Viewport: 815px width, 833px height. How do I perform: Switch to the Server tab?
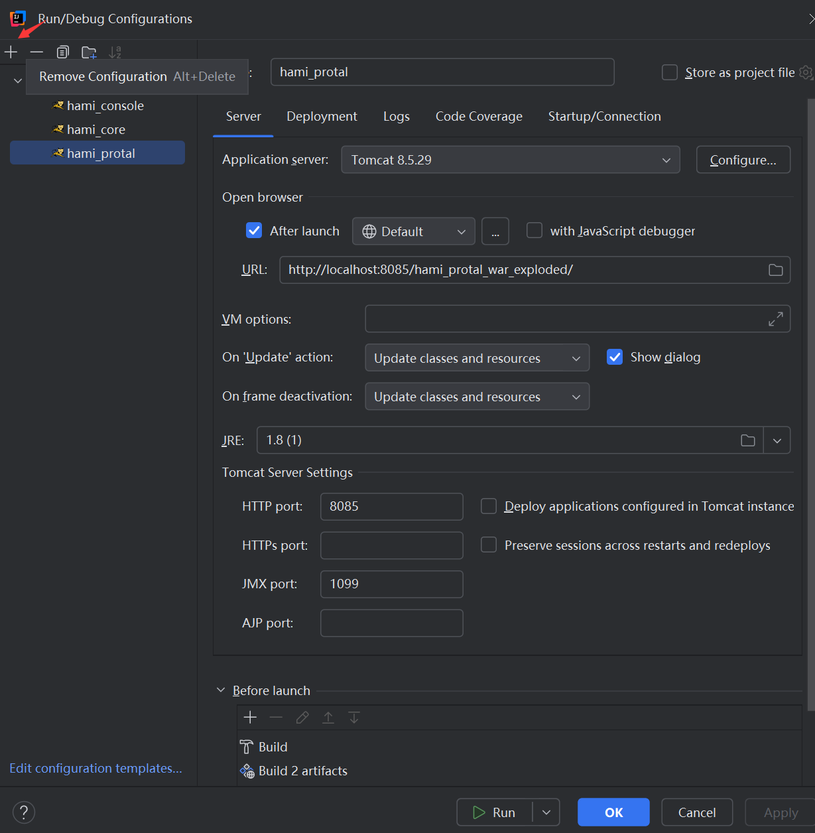coord(243,117)
